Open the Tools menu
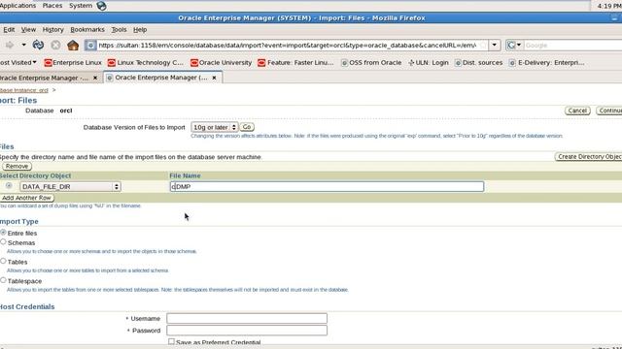 (x=119, y=30)
